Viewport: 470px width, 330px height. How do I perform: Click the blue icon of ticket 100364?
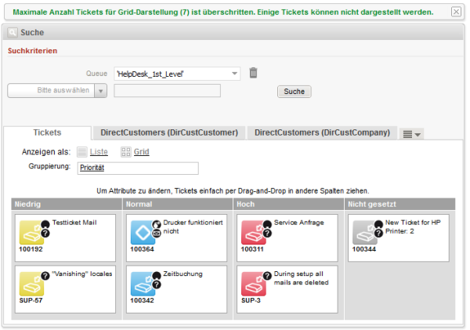[143, 230]
